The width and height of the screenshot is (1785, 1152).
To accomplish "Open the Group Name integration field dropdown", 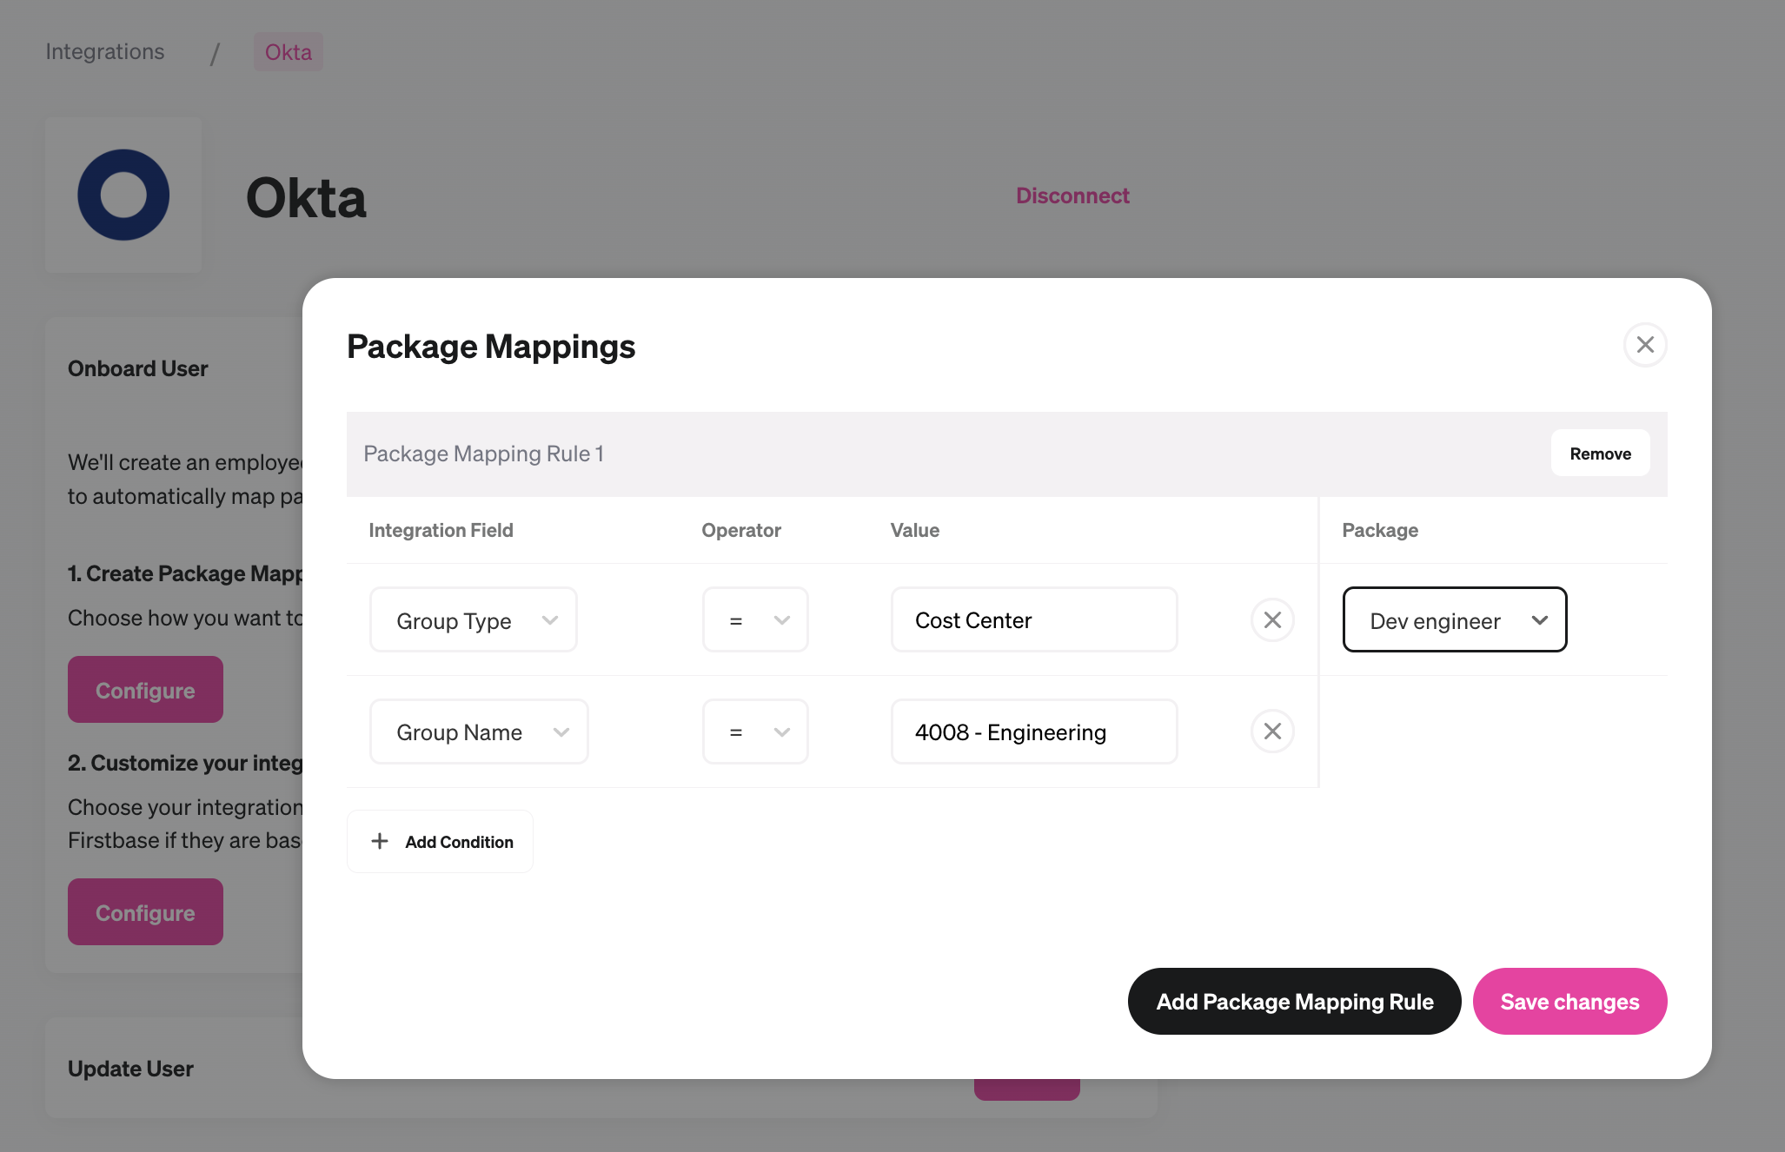I will [x=479, y=732].
